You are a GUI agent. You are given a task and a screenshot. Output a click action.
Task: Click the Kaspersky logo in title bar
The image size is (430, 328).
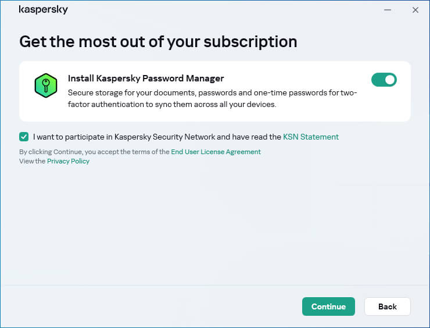pyautogui.click(x=44, y=10)
